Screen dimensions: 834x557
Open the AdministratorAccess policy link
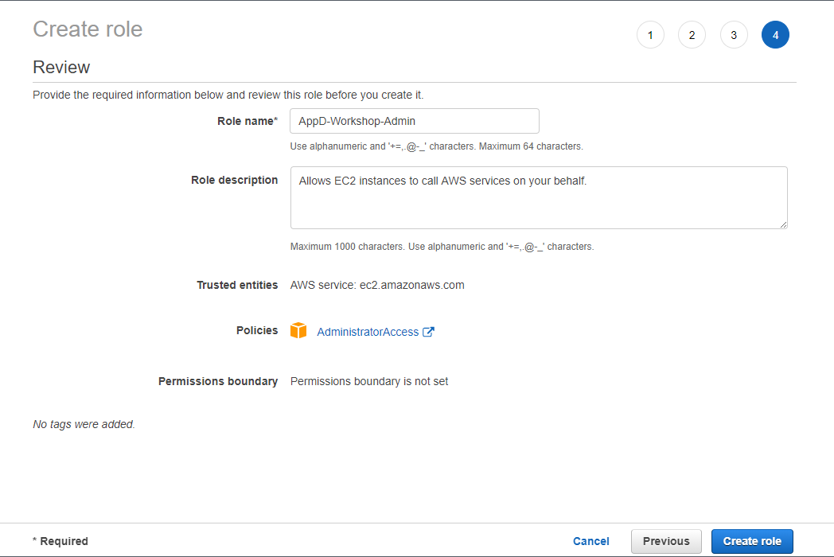[x=368, y=332]
